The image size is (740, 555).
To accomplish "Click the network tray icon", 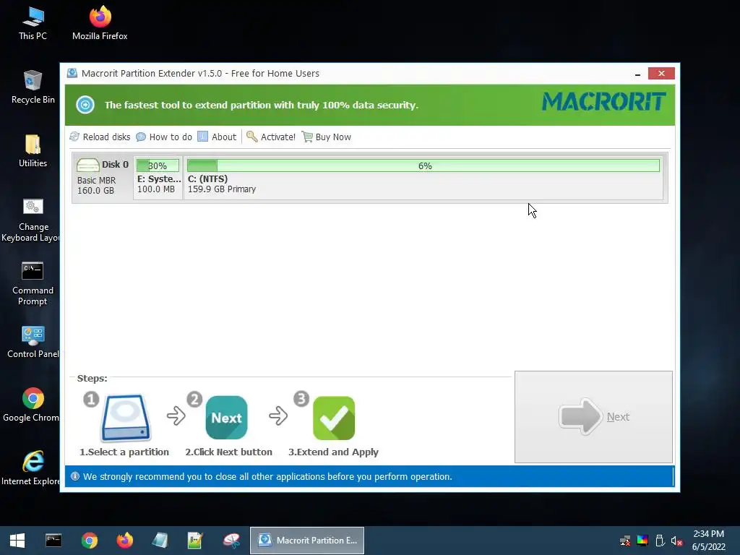I will (625, 541).
